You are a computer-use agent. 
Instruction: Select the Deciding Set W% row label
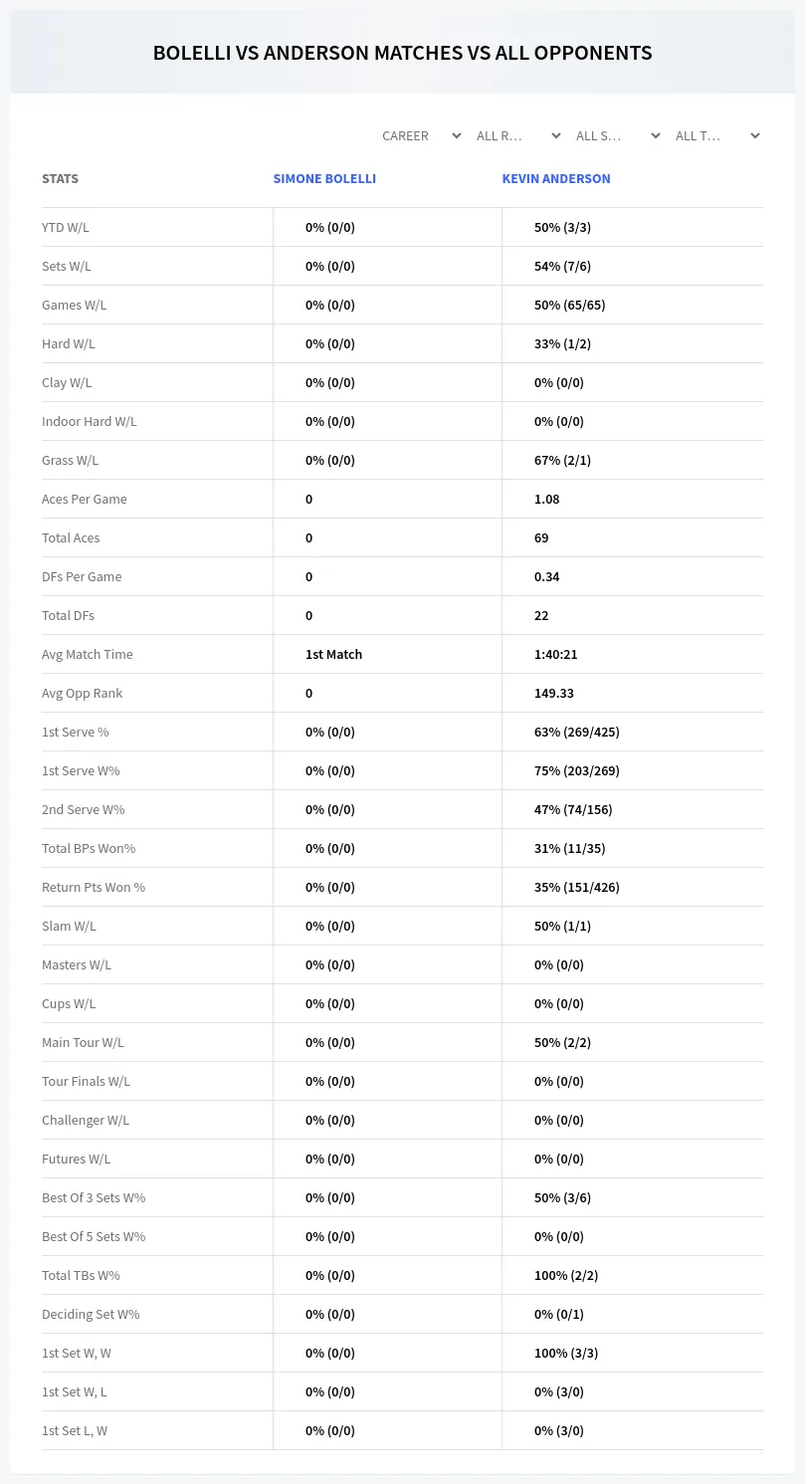pyautogui.click(x=91, y=1314)
